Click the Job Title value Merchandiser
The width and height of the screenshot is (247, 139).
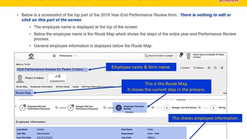[x=43, y=134]
